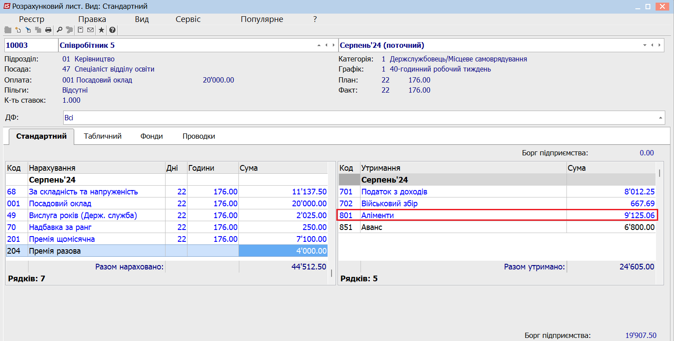Open the ? help menu
Image resolution: width=674 pixels, height=341 pixels.
(x=315, y=19)
